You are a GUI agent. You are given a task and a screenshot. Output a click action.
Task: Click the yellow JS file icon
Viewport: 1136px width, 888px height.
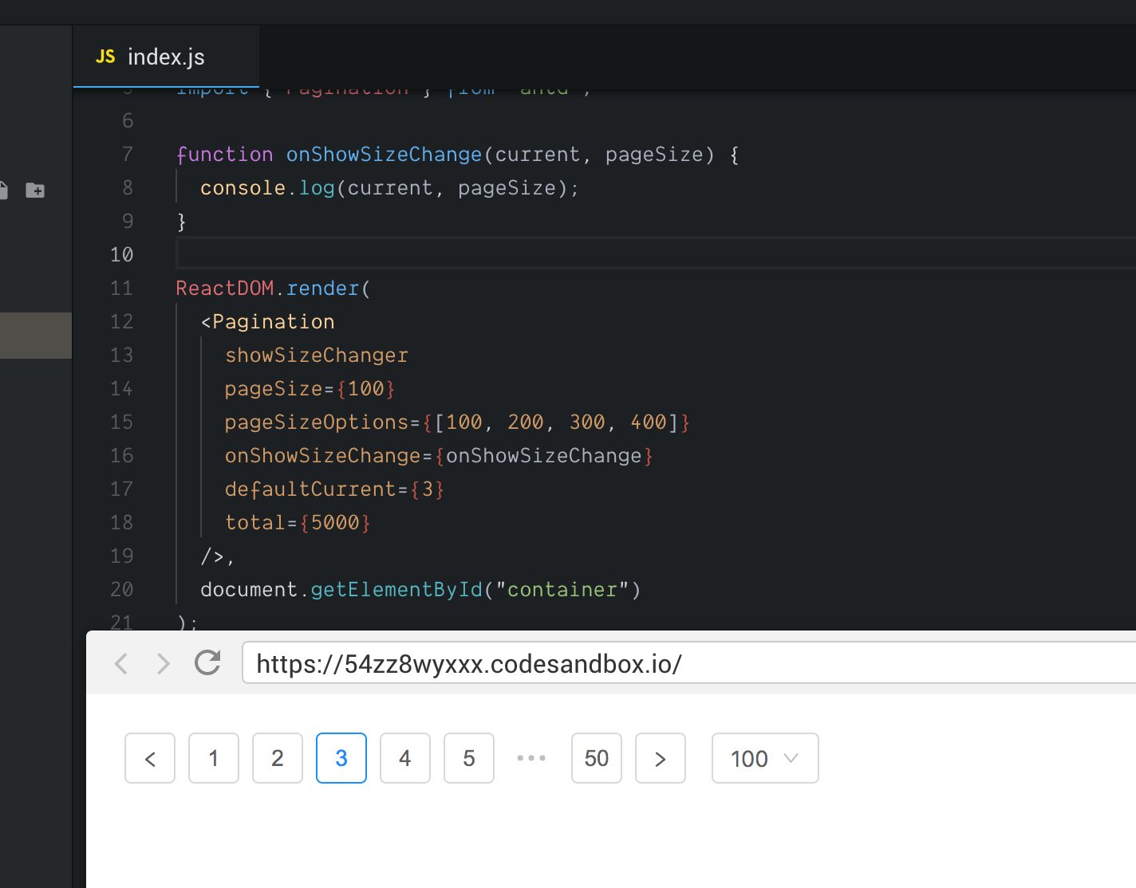[x=105, y=56]
